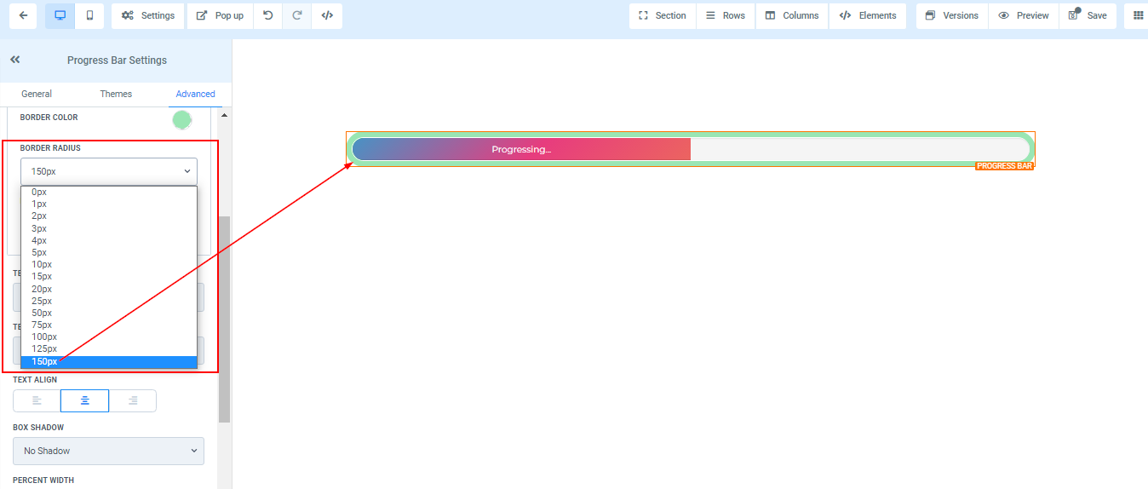Open the border color swatch
The image size is (1148, 489).
[181, 120]
